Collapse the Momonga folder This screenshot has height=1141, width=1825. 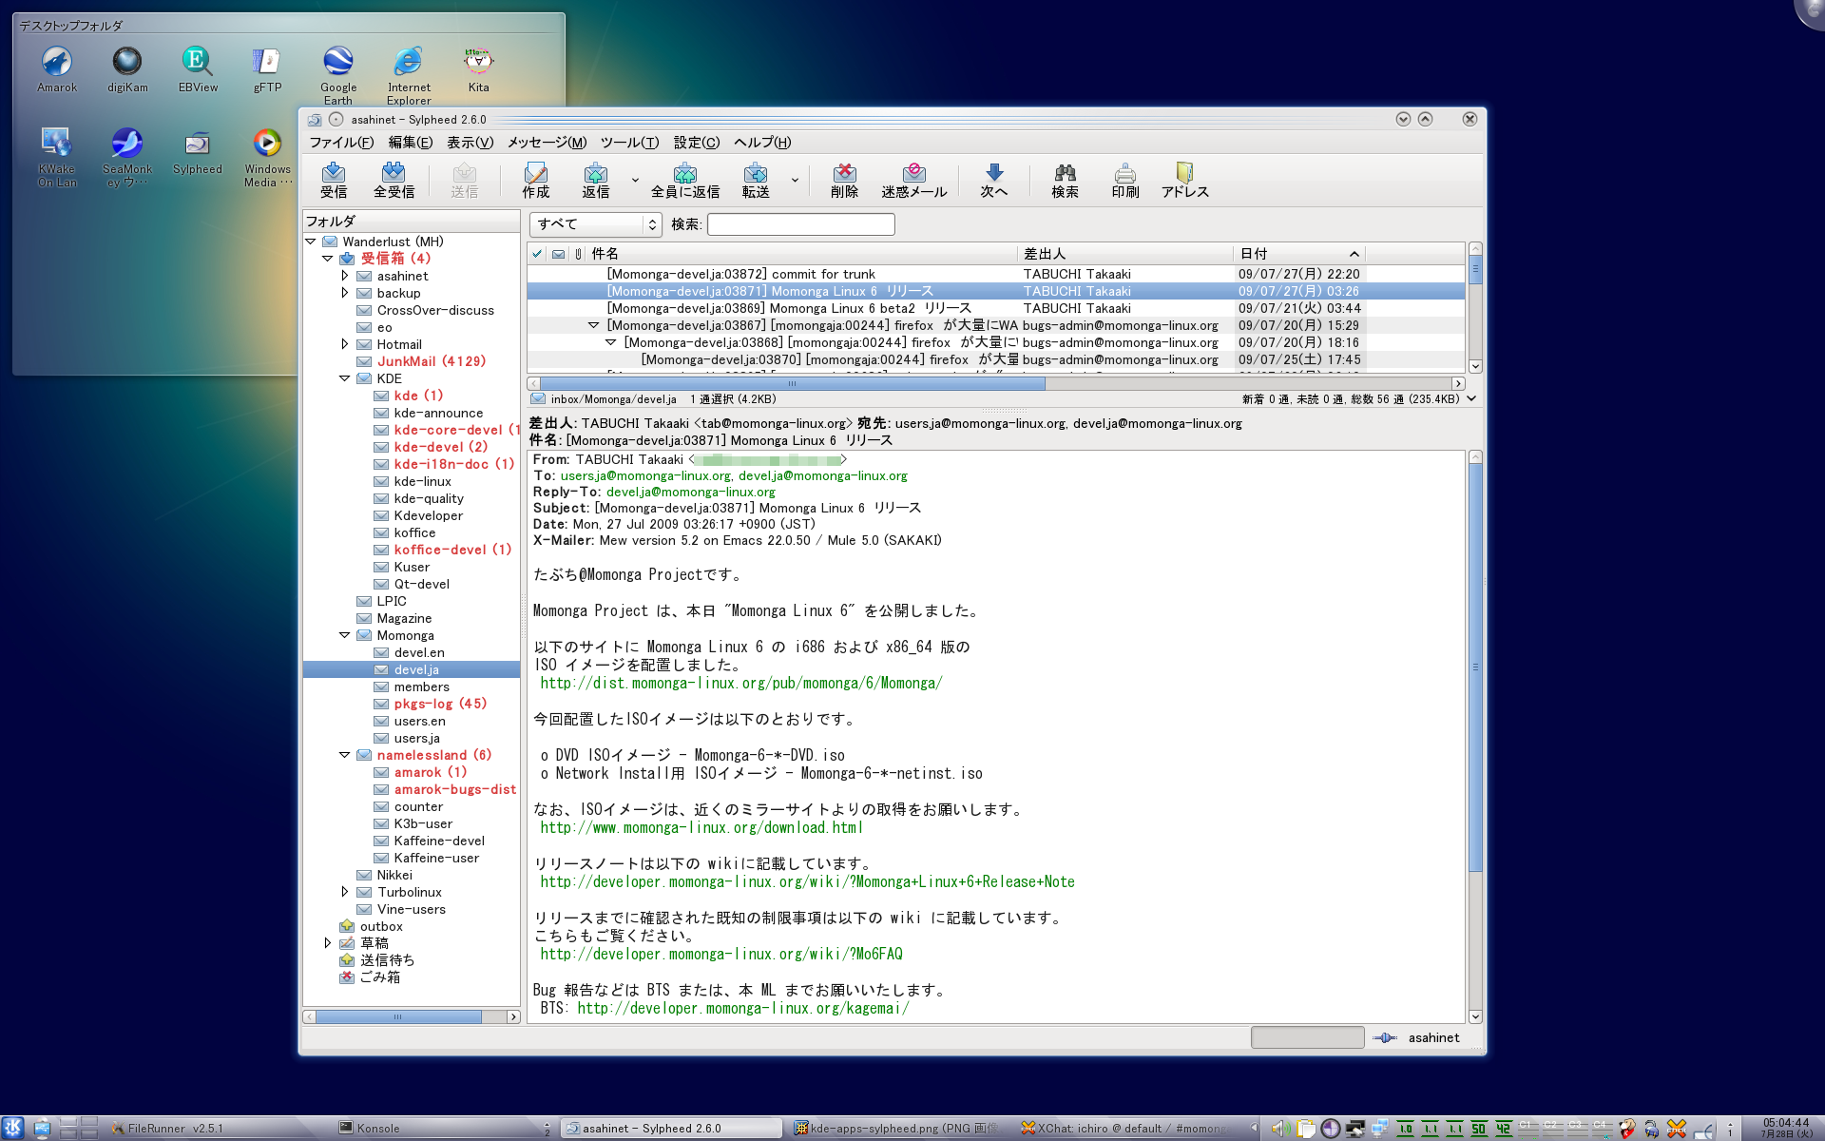point(345,635)
